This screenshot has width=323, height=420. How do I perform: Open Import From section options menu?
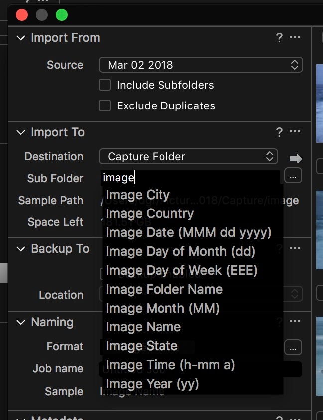[x=295, y=37]
